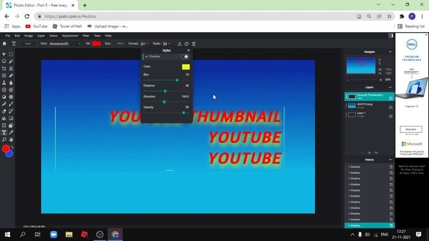The width and height of the screenshot is (429, 241).
Task: Select the Arrange arrow tool
Action: coord(4,54)
